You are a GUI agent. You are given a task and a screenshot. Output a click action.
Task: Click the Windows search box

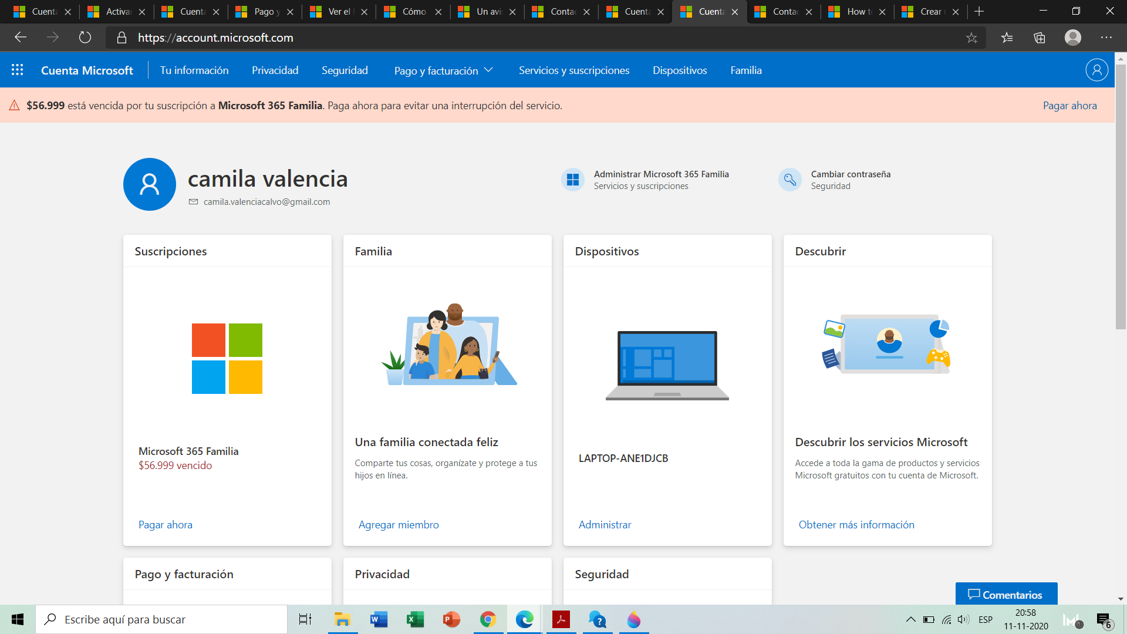(x=161, y=619)
